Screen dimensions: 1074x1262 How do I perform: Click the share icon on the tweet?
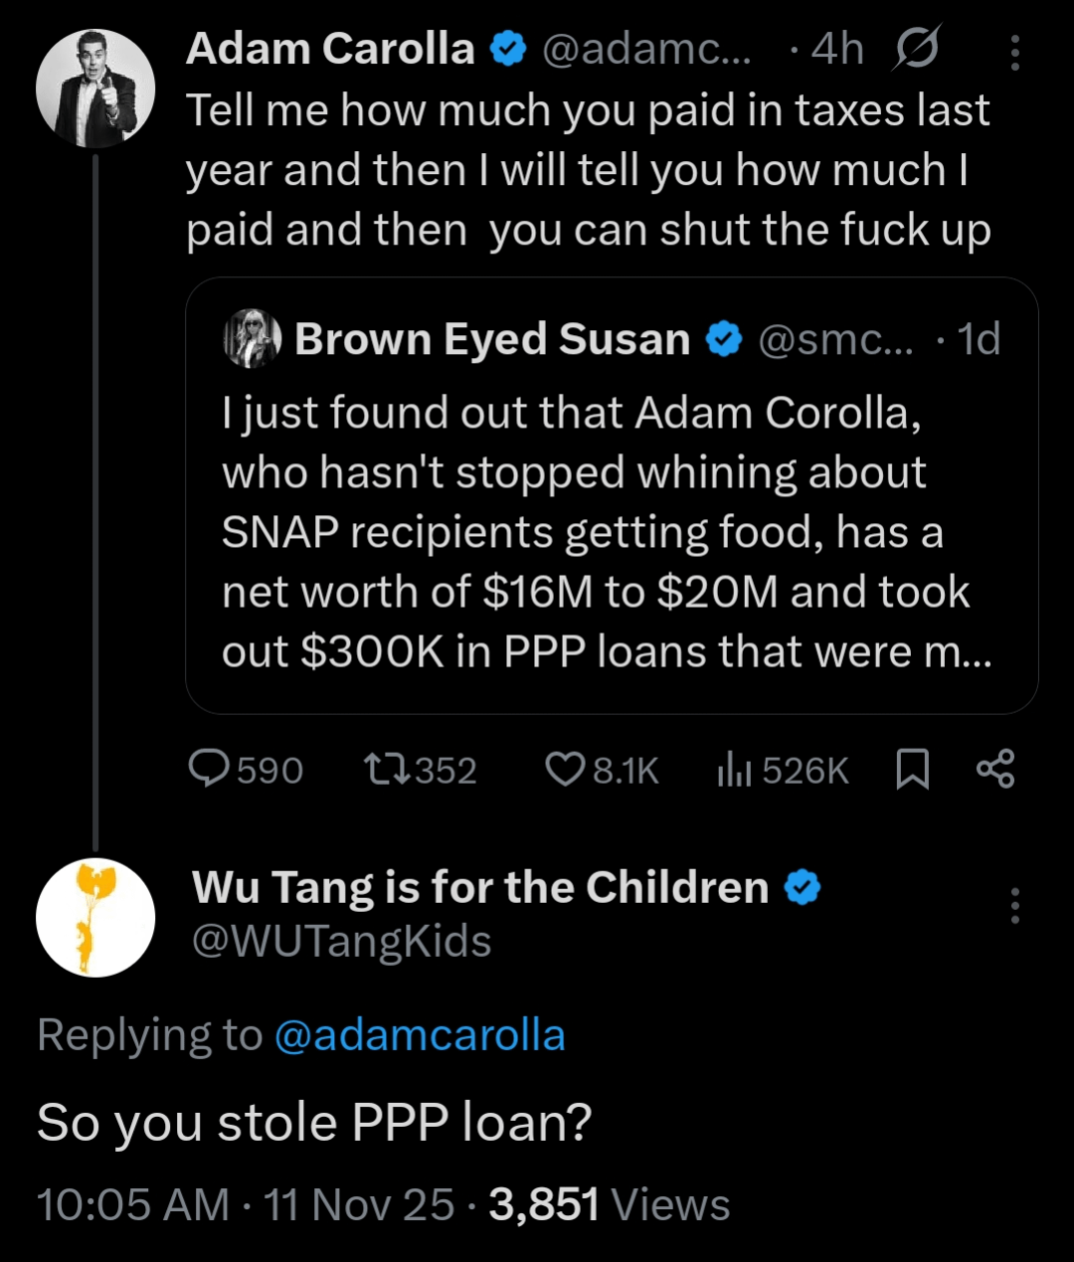pos(994,770)
